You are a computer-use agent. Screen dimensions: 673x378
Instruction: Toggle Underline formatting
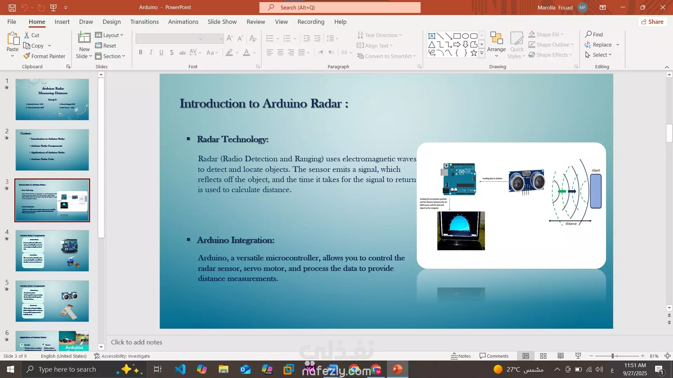point(161,52)
